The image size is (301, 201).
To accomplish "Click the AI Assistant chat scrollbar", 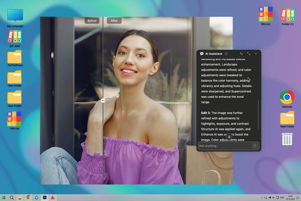I will coord(258,114).
